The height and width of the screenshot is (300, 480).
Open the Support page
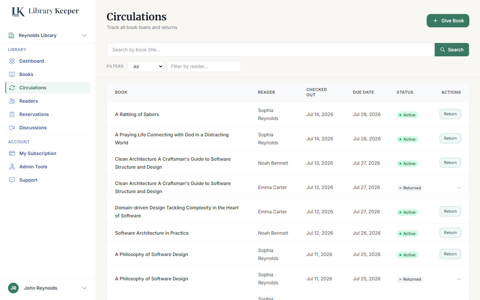click(48, 180)
